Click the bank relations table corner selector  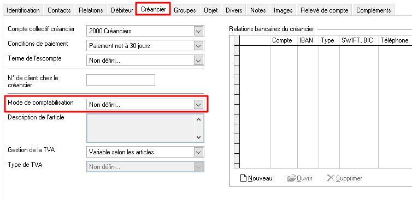tap(237, 40)
